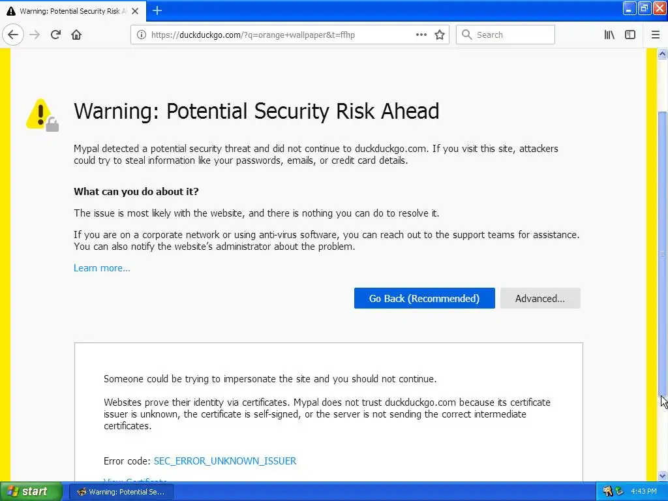This screenshot has height=501, width=668.
Task: Click the SEC_ERROR_UNKNOWN_ISSUER error code link
Action: pyautogui.click(x=225, y=461)
